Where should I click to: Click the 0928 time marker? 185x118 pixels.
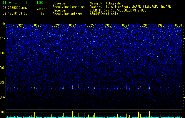pyautogui.click(x=143, y=25)
